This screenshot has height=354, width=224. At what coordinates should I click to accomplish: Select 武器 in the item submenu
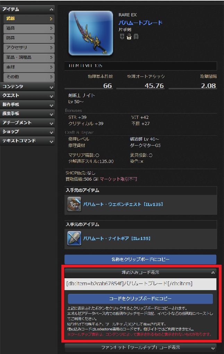tap(29, 19)
